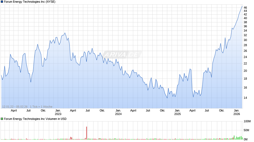Screen dimensions: 254x142
Task: Click the price axis value '14'
Action: (245, 98)
